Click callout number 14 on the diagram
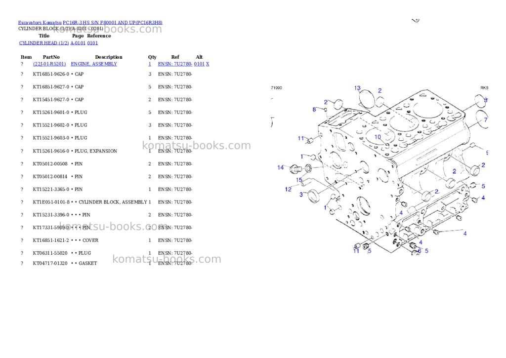This screenshot has width=506, height=358. click(281, 167)
